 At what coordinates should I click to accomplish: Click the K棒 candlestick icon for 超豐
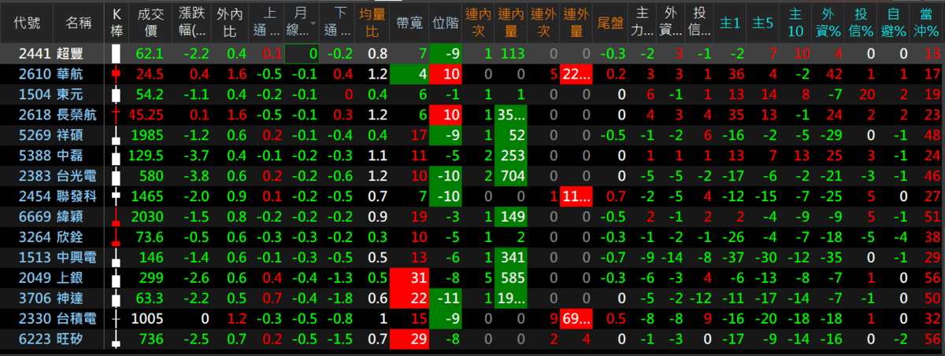117,53
